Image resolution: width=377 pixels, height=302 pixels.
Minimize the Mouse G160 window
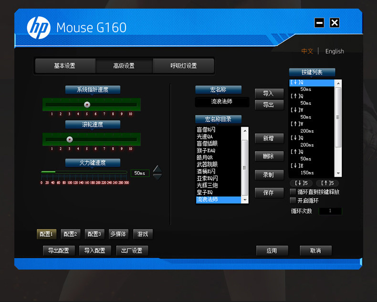tap(319, 23)
